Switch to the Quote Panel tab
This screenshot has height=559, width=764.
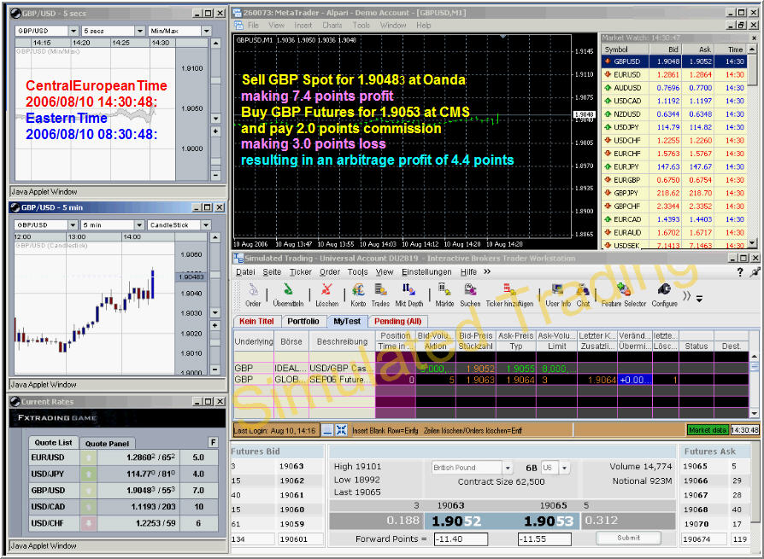107,443
